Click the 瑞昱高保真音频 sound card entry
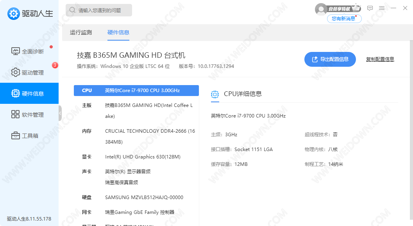The image size is (413, 226). 122,182
